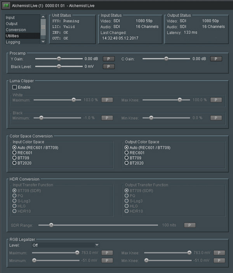Click P button beside Luma Clipper Max Knee
Screen dimensions: 233x273
point(216,100)
